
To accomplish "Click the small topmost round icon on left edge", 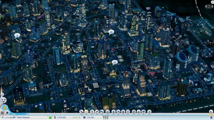I will [x=2, y=94].
